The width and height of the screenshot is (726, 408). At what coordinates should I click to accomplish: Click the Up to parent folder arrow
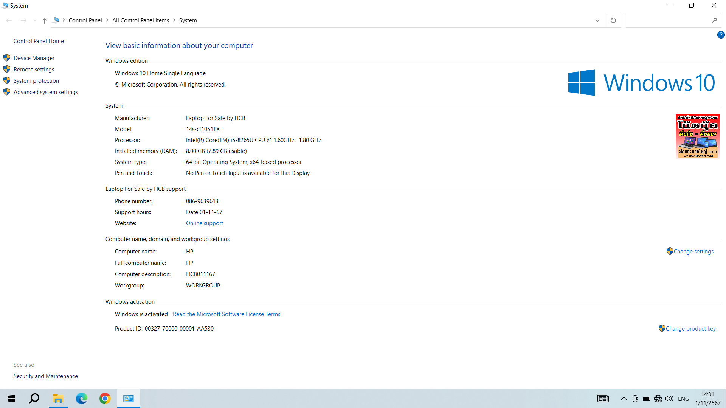(x=45, y=20)
